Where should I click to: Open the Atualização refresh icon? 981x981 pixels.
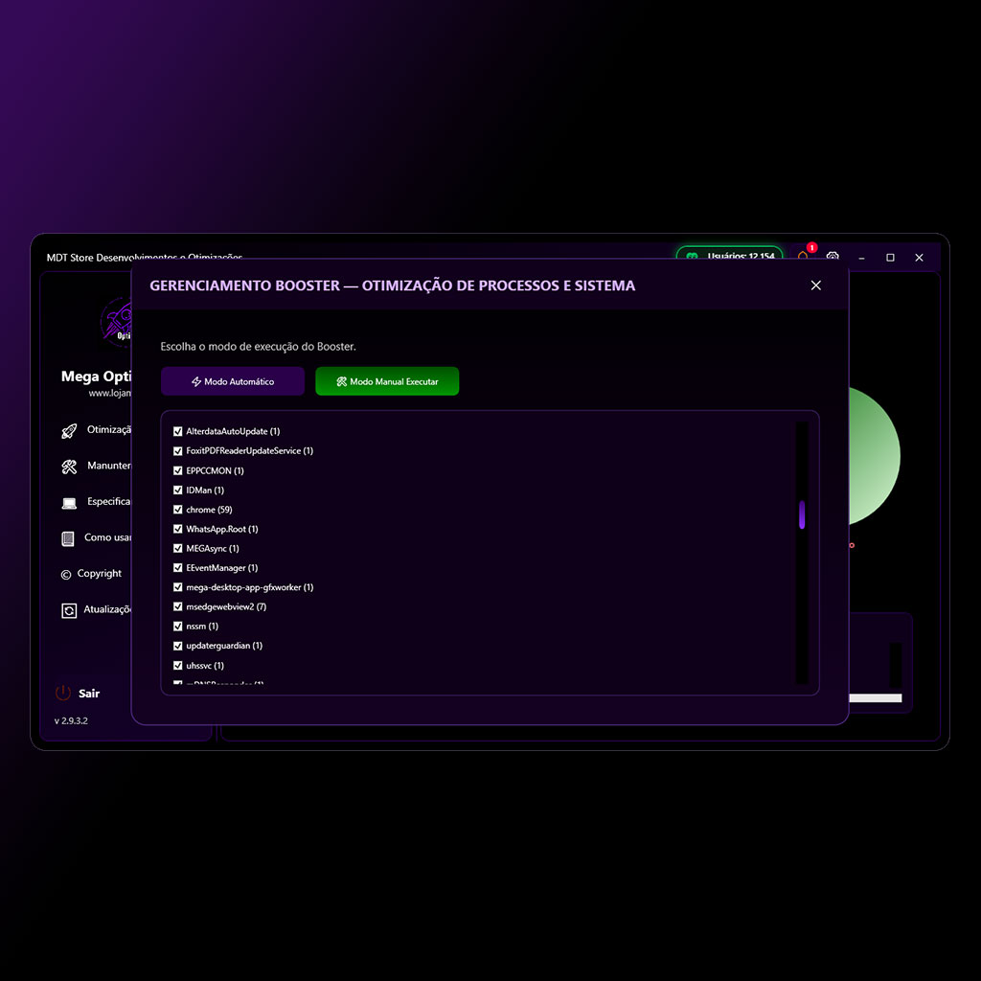point(69,610)
